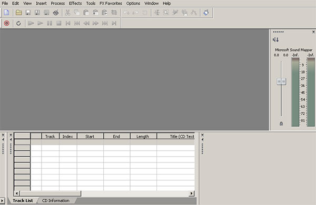This screenshot has width=316, height=205.
Task: Click the volume fader thumb
Action: point(281,81)
